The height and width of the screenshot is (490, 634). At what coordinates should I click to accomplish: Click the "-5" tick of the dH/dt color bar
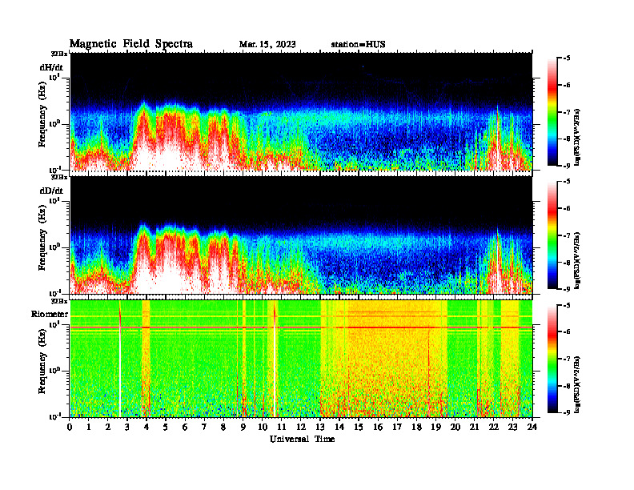(567, 58)
